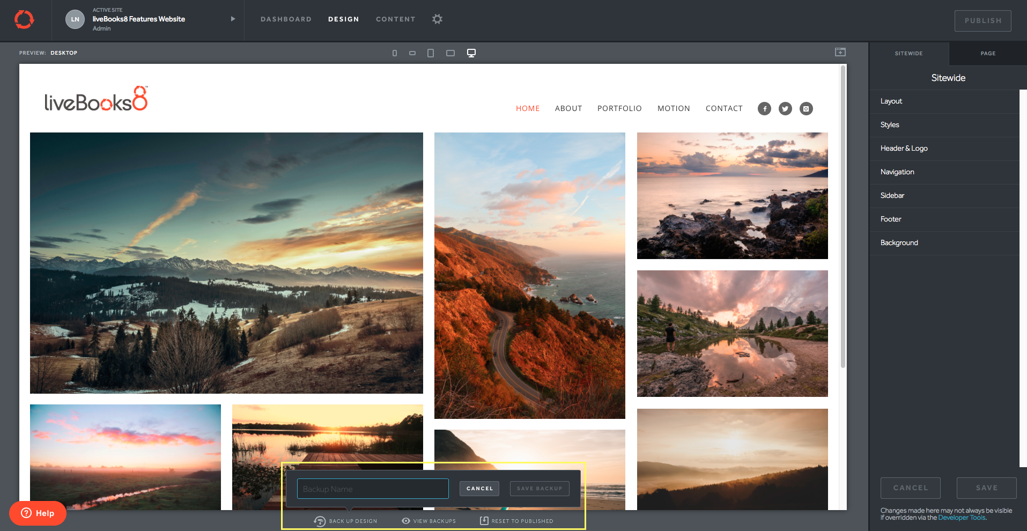Viewport: 1027px width, 531px height.
Task: Cancel the backup name dialog
Action: coord(479,489)
